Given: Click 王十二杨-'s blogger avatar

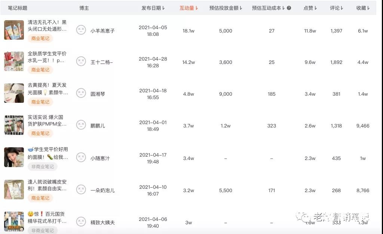Looking at the screenshot, I should (x=81, y=62).
